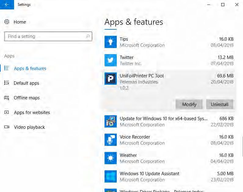This screenshot has width=243, height=192.
Task: Click the Update for Windows 10 icon
Action: coord(111,121)
